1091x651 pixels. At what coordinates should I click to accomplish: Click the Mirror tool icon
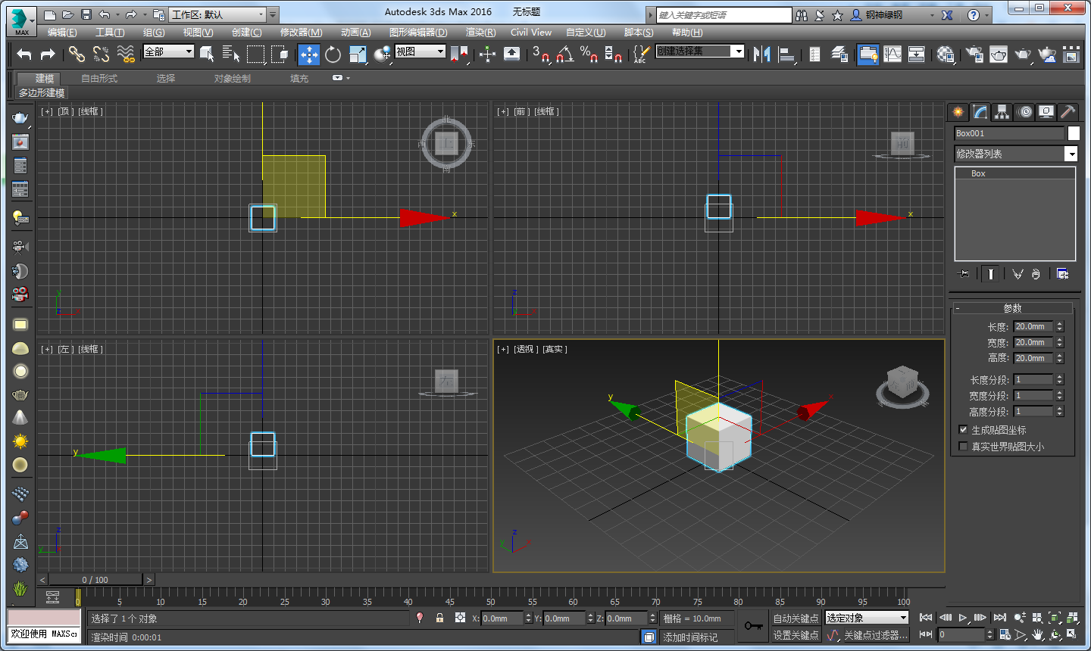[x=761, y=54]
